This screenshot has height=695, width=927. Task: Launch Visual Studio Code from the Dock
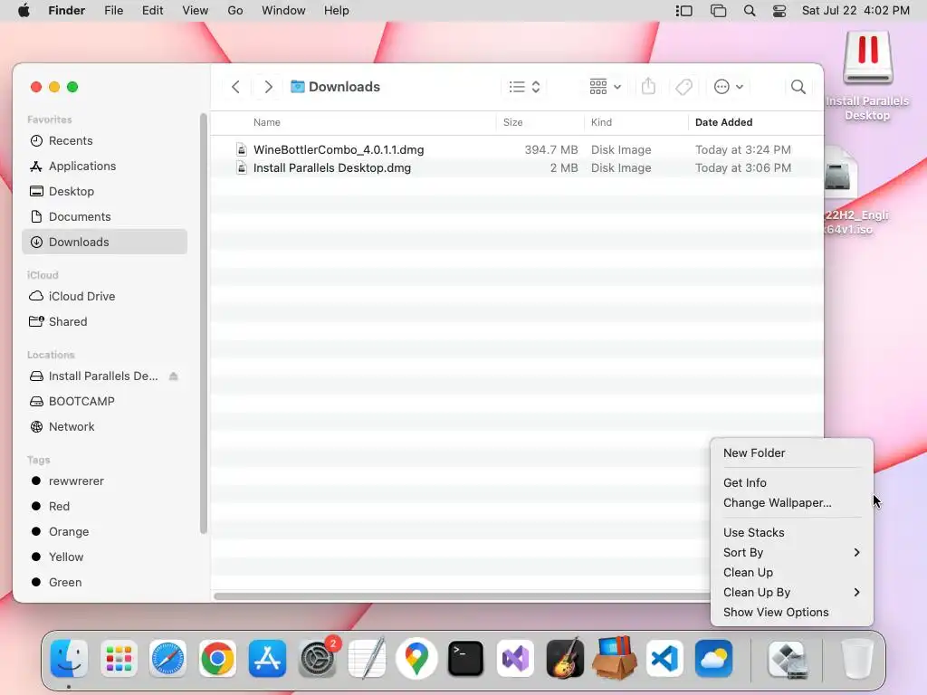point(664,659)
